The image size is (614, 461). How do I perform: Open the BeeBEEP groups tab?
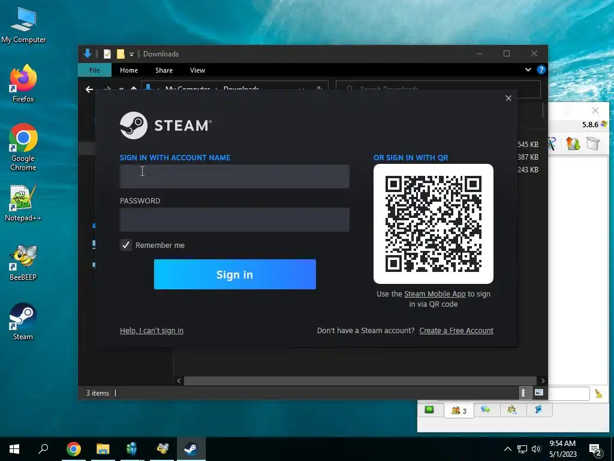pos(512,409)
